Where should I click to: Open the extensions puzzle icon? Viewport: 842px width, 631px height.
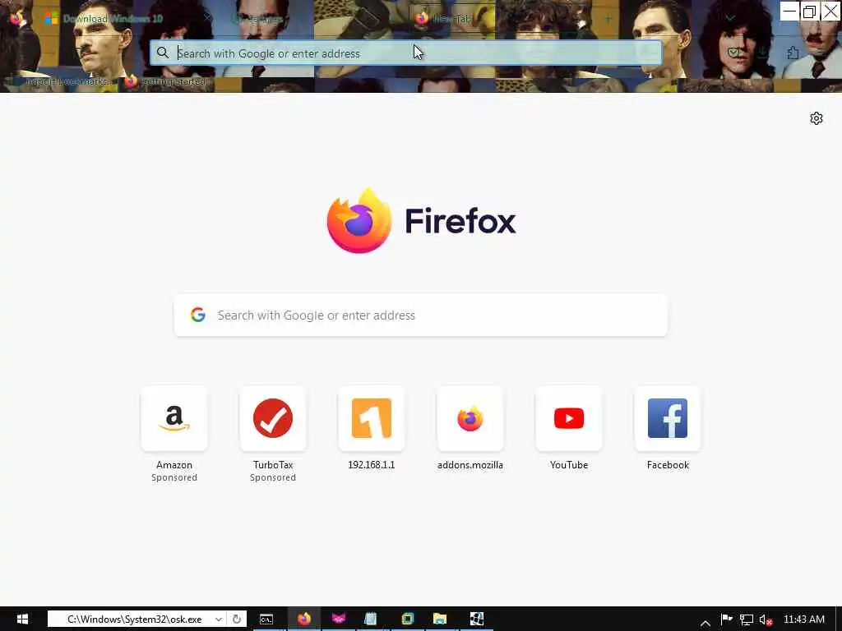pos(793,53)
